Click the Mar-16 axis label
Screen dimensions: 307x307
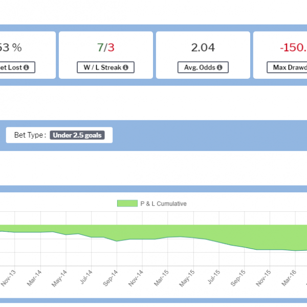point(289,278)
